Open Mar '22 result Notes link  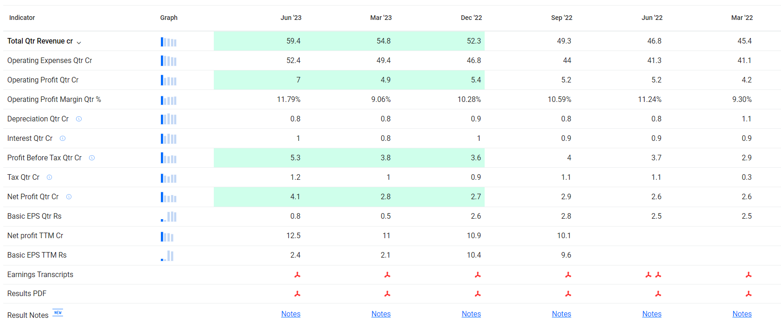click(x=742, y=314)
